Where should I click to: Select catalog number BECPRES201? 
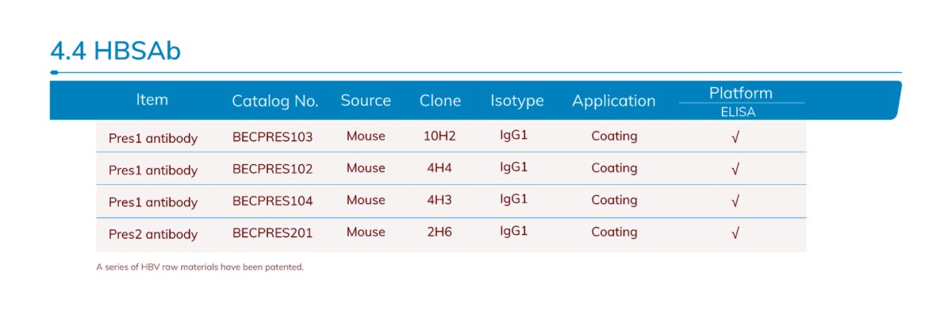click(x=273, y=233)
